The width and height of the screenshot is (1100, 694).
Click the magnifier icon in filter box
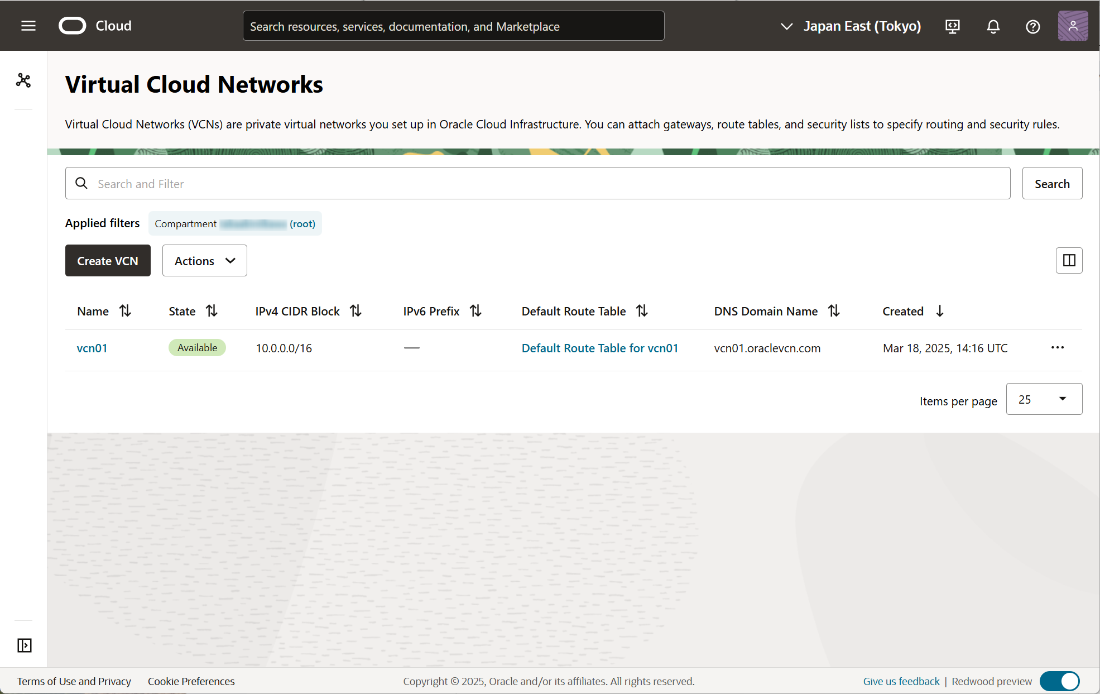81,183
